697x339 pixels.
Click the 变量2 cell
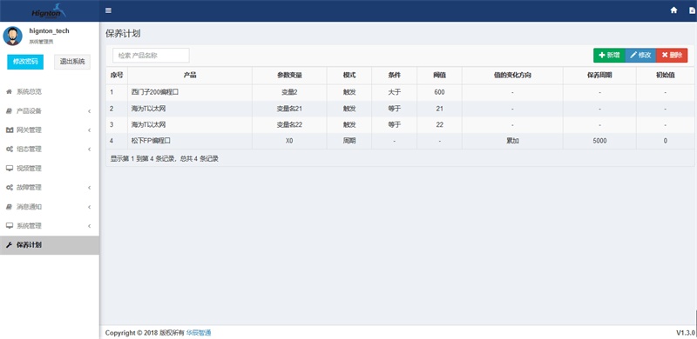(x=289, y=92)
